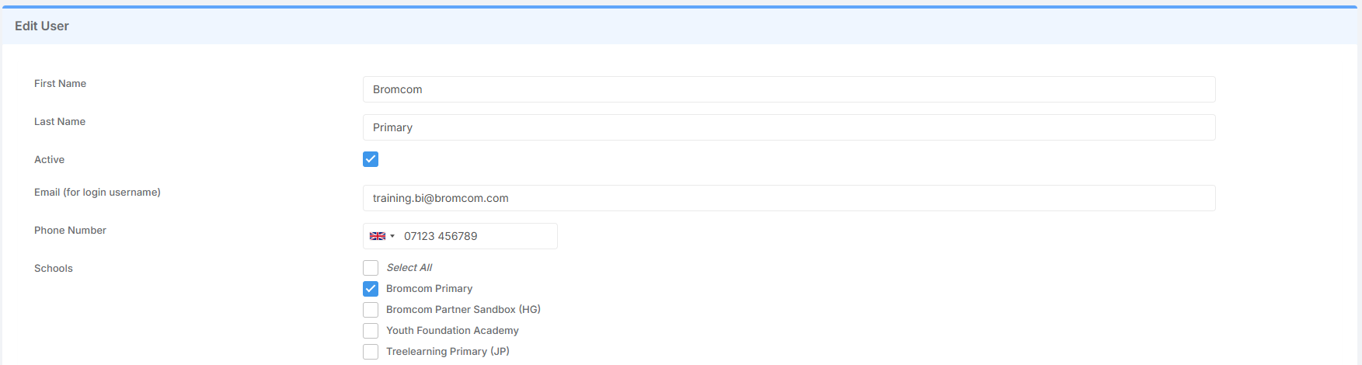Click into the Last Name field
The height and width of the screenshot is (365, 1362).
(x=789, y=127)
